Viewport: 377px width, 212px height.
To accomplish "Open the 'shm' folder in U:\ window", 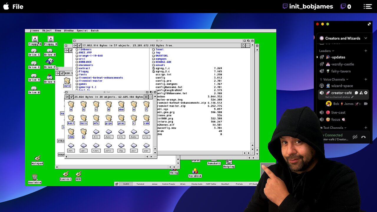I will [71, 133].
